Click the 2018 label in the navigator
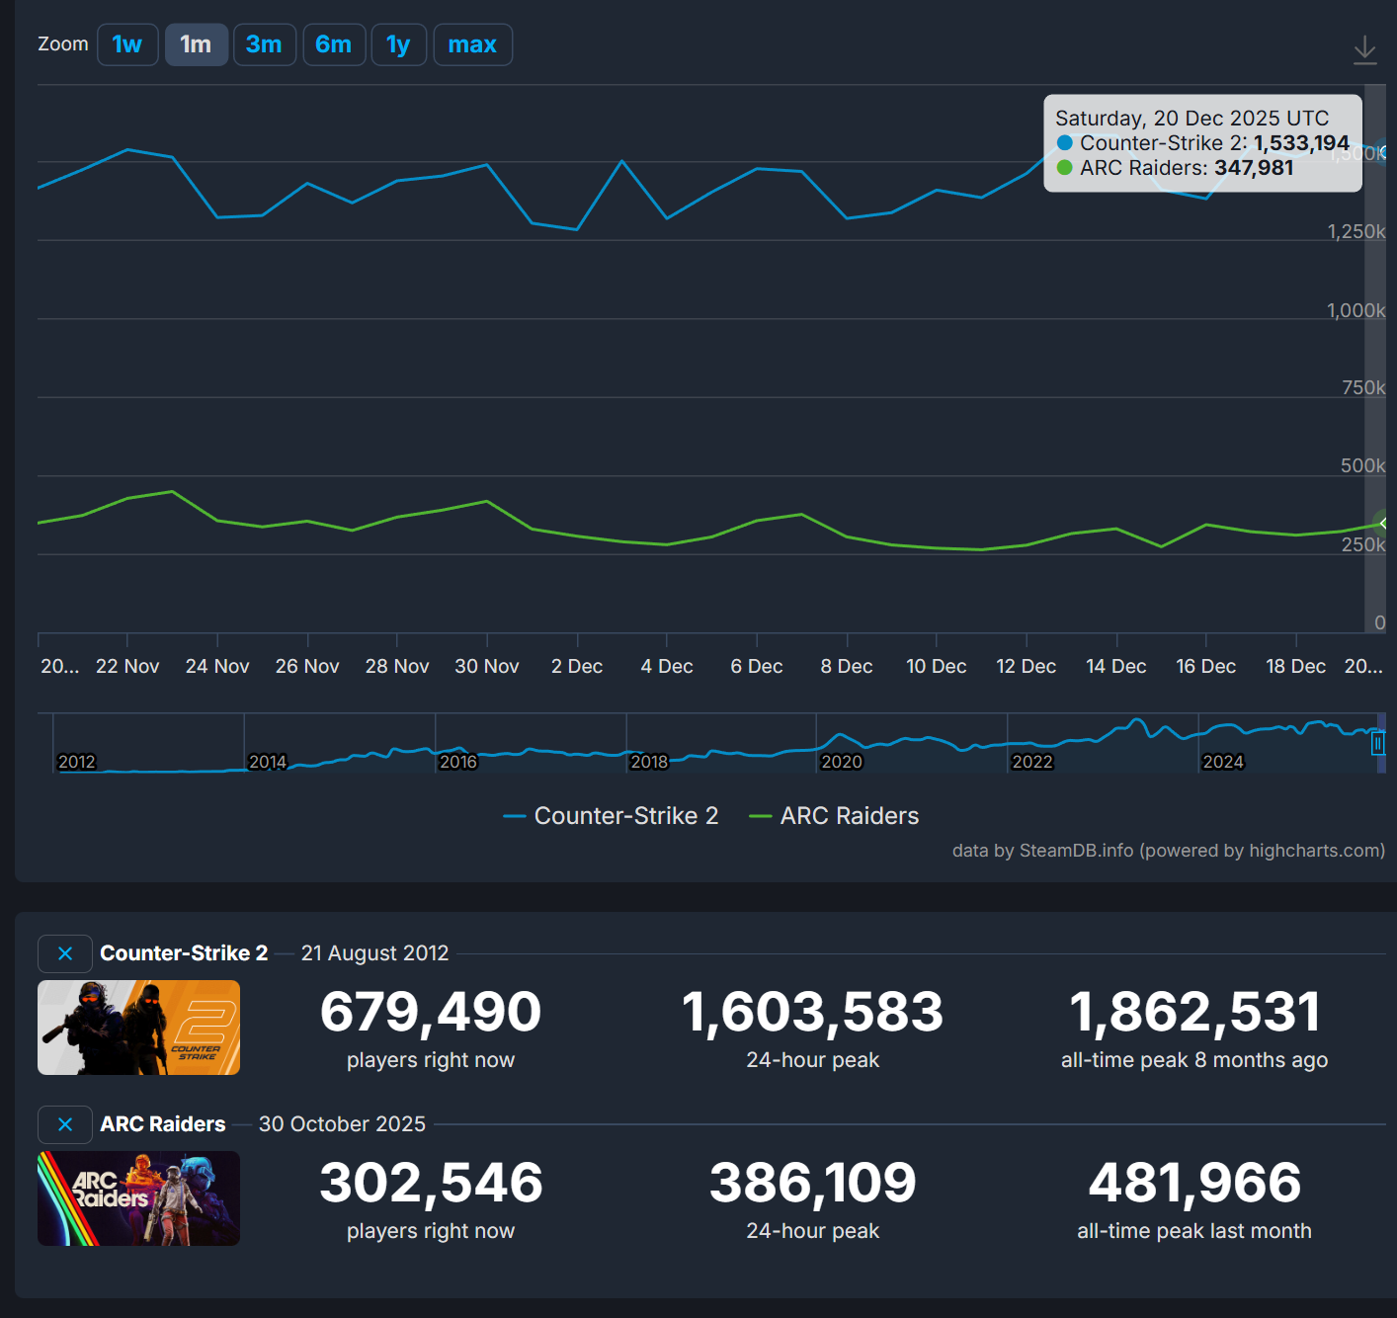1397x1318 pixels. pyautogui.click(x=649, y=762)
